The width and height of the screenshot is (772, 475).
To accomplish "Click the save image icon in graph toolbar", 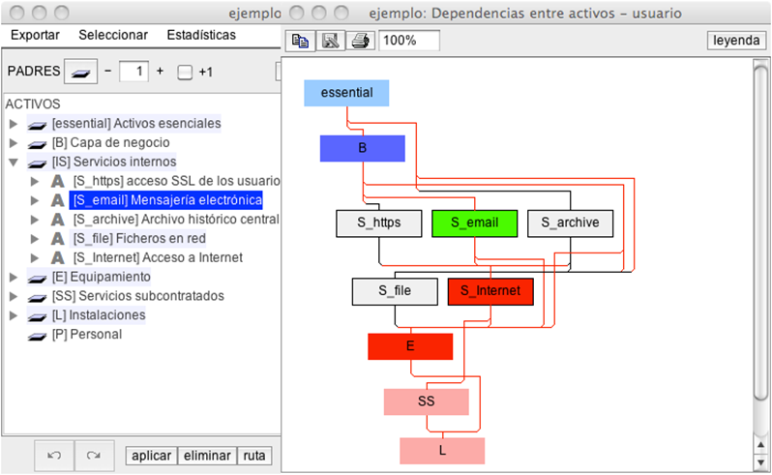I will coord(330,42).
